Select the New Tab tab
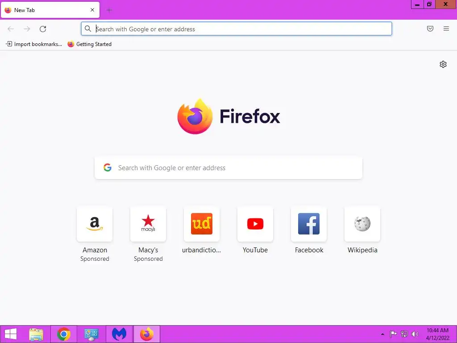This screenshot has width=457, height=343. coord(50,10)
